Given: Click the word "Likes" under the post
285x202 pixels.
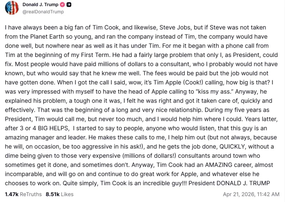Looking at the screenshot, I should pyautogui.click(x=67, y=193).
